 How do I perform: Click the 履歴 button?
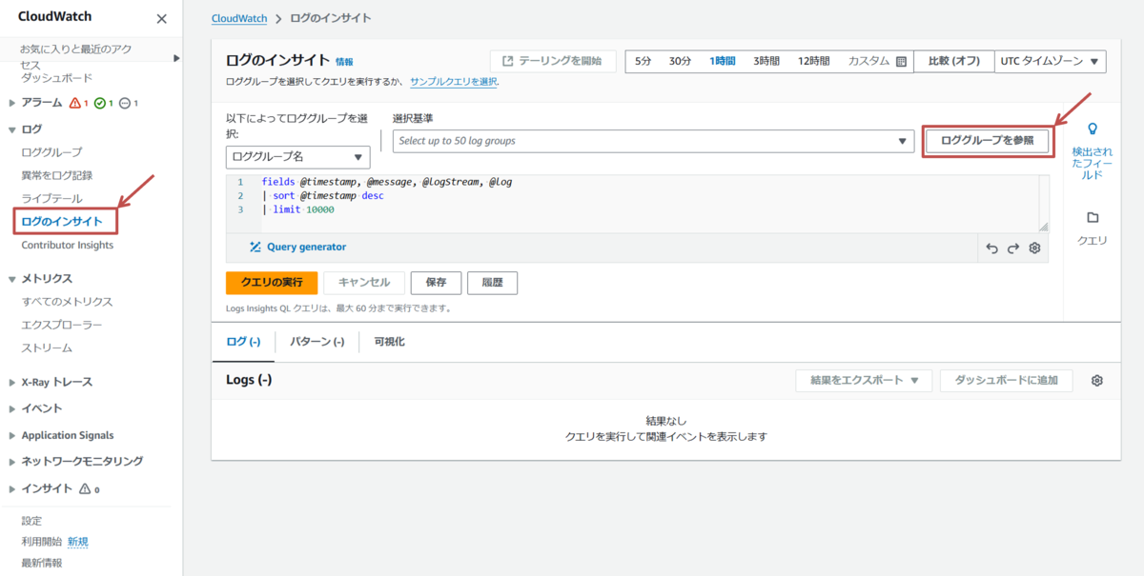(493, 283)
